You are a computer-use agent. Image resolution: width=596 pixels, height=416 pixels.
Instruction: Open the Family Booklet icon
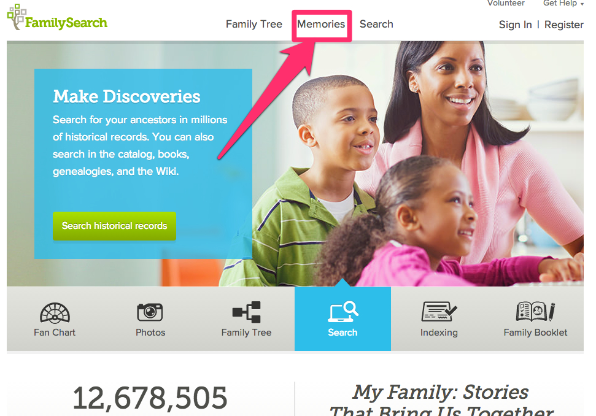click(x=535, y=312)
